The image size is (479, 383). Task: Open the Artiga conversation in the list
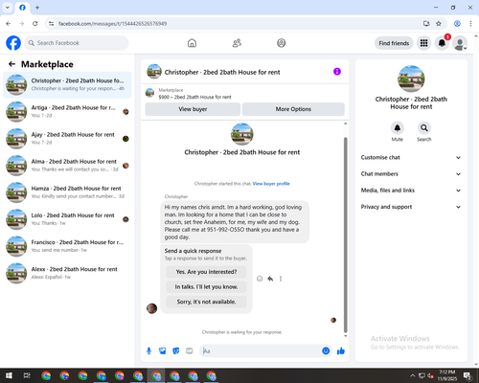(67, 111)
